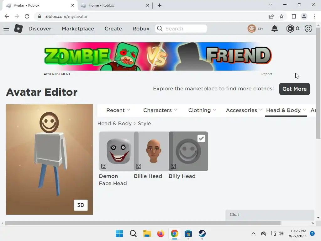The image size is (321, 241).
Task: Open the volume control in tray
Action: 281,233
